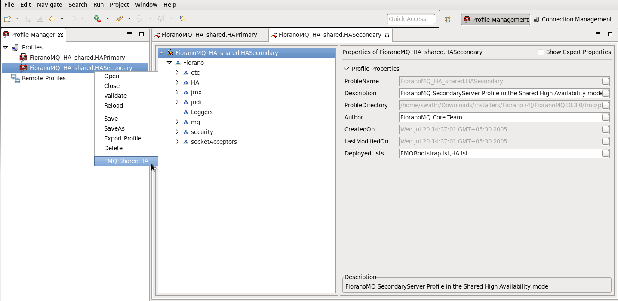618x301 pixels.
Task: Open the Navigate menu
Action: coord(49,5)
